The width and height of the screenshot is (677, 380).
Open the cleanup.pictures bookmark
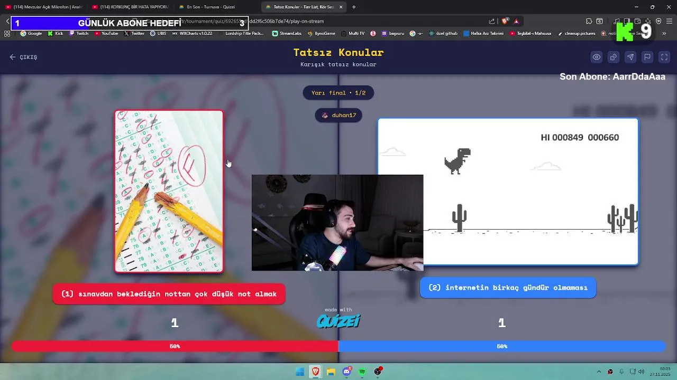click(x=577, y=33)
